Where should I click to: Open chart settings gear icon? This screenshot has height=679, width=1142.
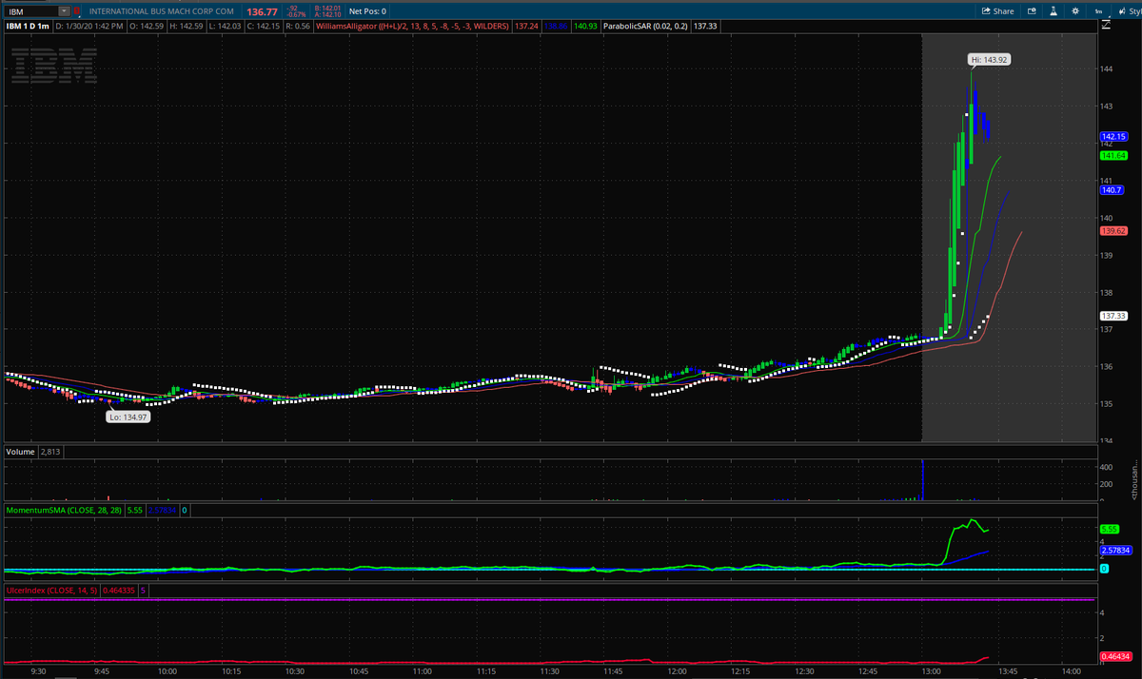[x=1075, y=11]
